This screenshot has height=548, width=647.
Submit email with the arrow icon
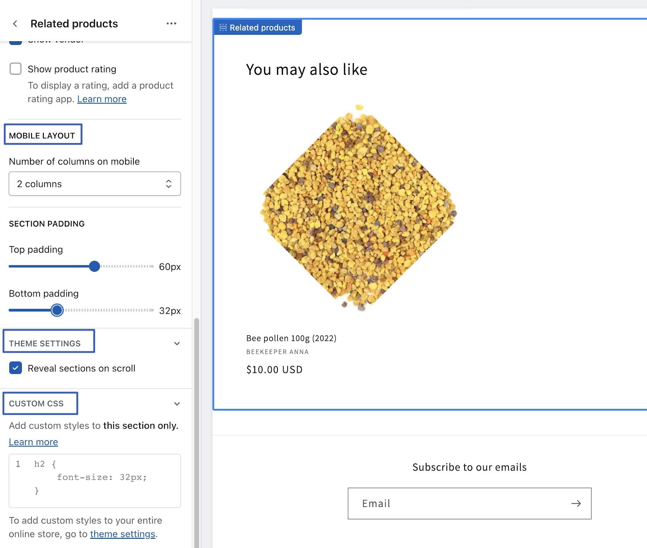(x=576, y=504)
